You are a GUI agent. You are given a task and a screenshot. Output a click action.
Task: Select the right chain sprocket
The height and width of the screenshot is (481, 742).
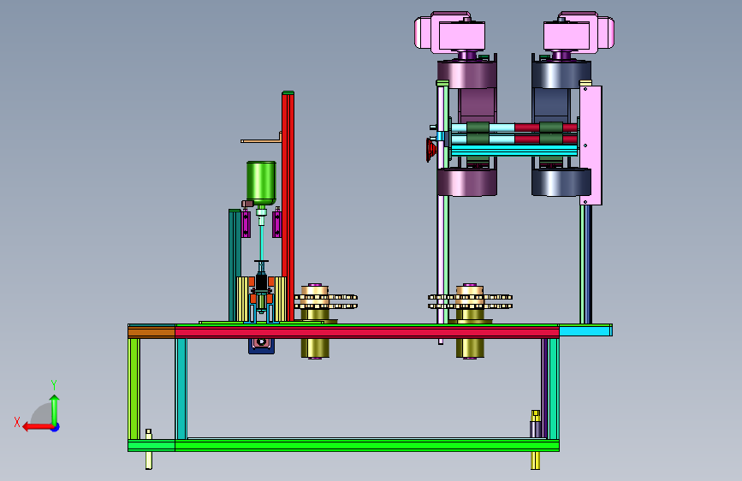click(x=470, y=301)
